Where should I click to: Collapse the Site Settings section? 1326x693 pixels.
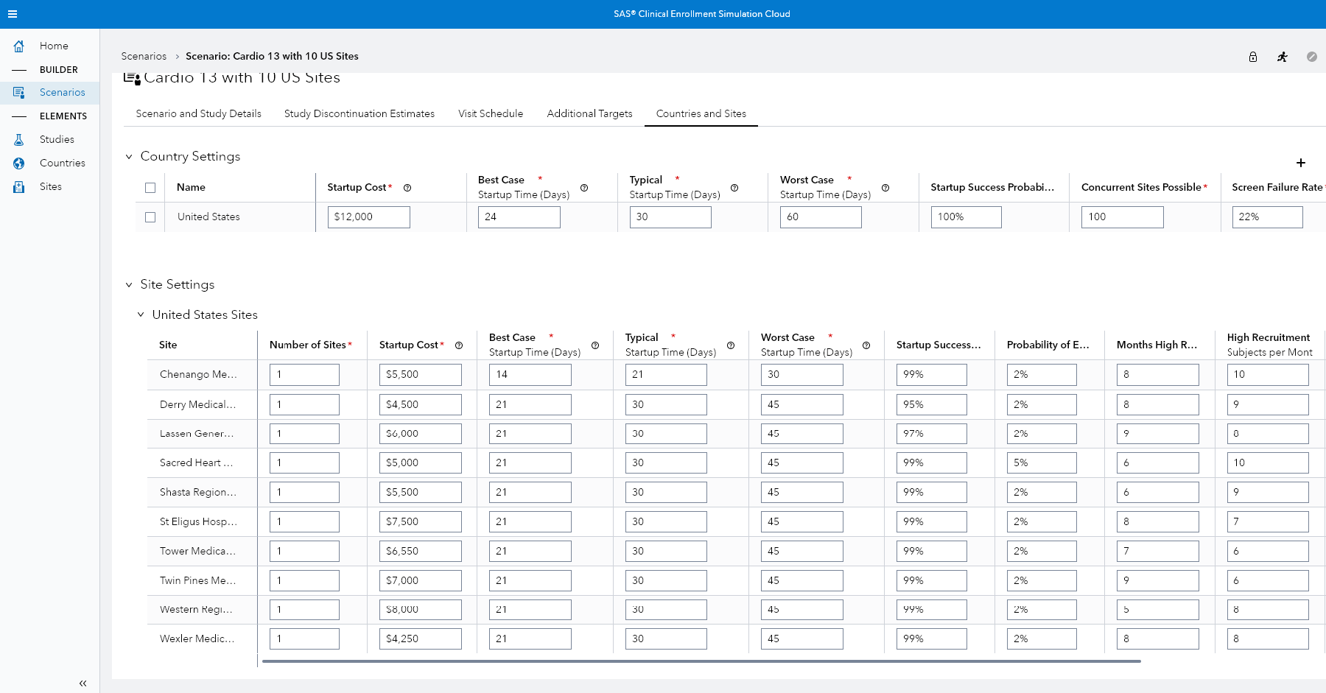pos(129,285)
